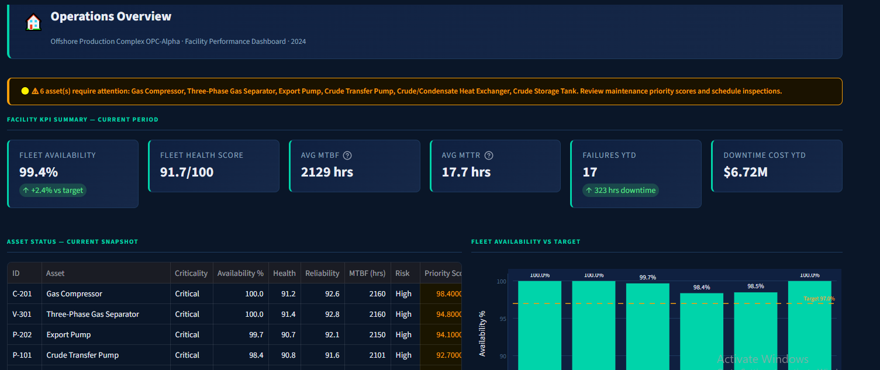Click the AVG MTBF help question icon

point(347,155)
